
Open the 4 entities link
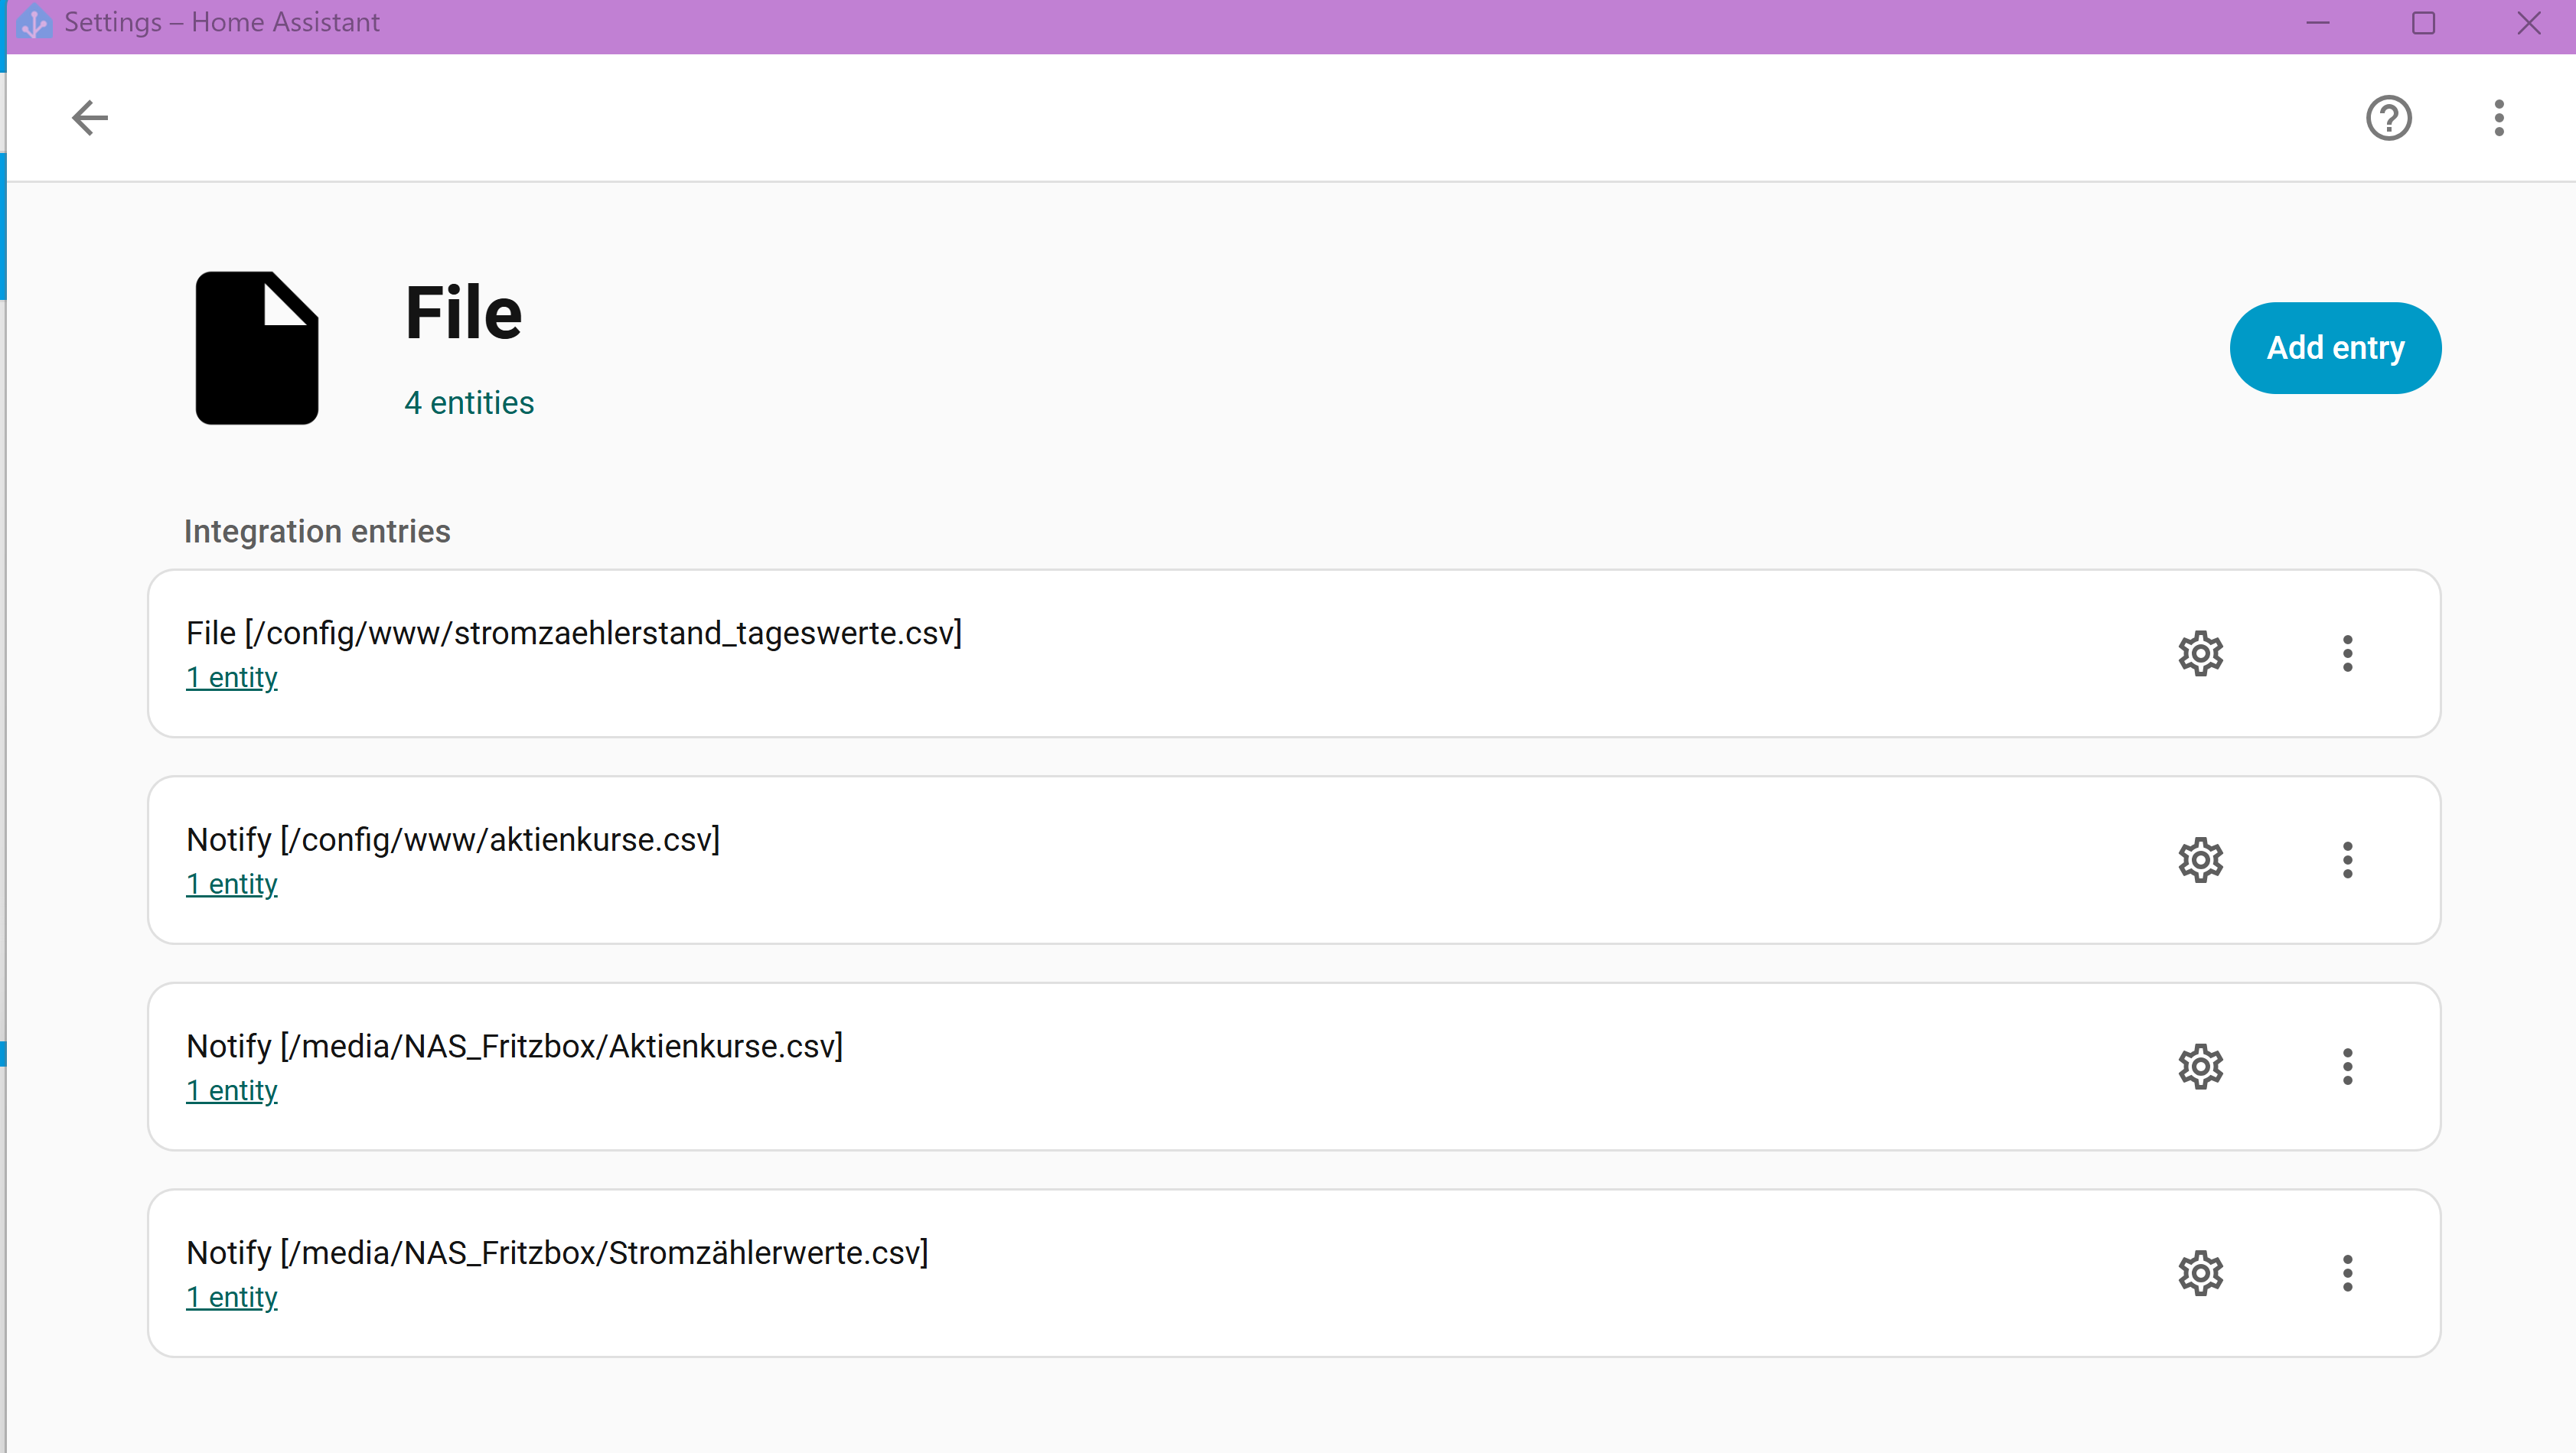coord(469,403)
